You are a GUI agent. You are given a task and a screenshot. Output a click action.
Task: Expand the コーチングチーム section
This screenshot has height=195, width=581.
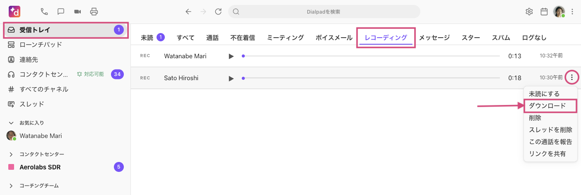click(x=11, y=185)
